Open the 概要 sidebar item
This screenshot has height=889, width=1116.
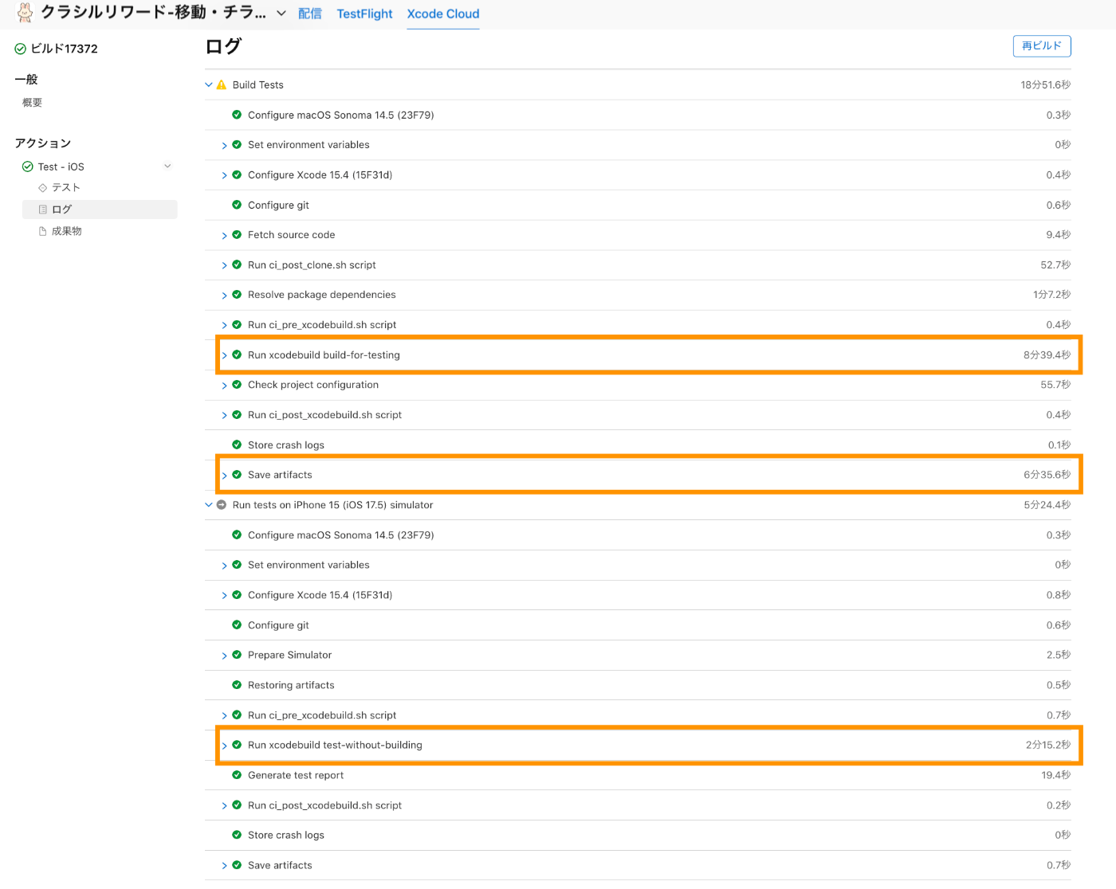click(x=33, y=103)
